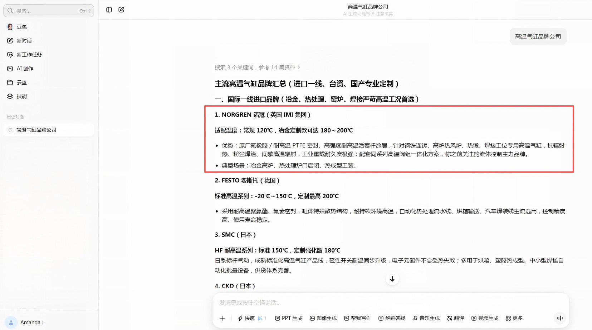
Task: Select PPT 生成 tool
Action: pyautogui.click(x=289, y=318)
